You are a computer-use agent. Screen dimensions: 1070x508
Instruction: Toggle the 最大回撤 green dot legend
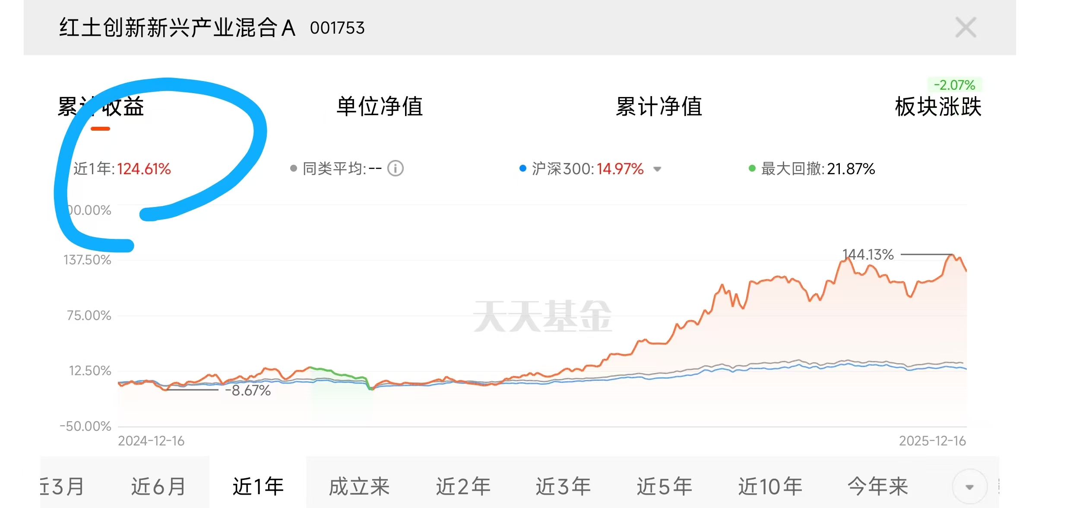click(x=752, y=168)
